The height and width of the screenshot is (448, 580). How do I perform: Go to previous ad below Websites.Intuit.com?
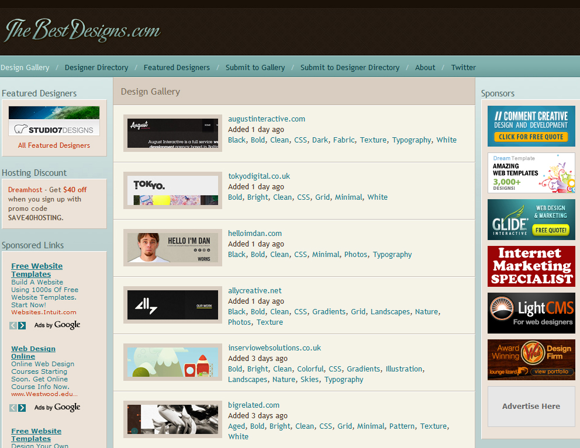(x=13, y=325)
